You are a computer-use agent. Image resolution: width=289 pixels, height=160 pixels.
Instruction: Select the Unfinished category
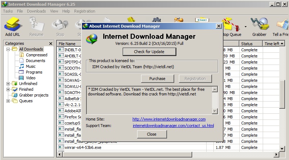28,84
